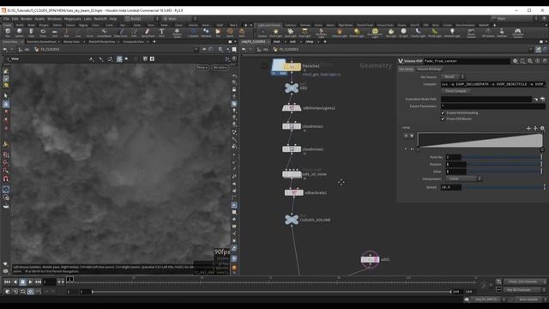Click the Force Compile button
The width and height of the screenshot is (549, 309).
[455, 91]
